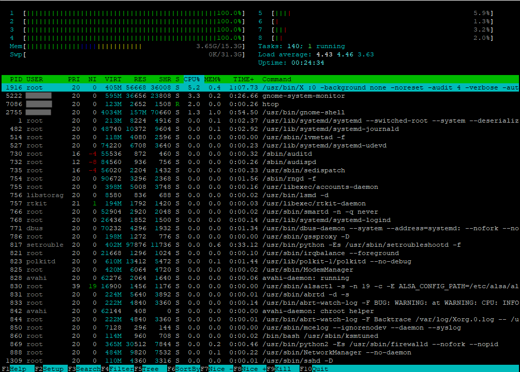The height and width of the screenshot is (372, 520).
Task: Click Kill in the bottom bar
Action: tap(283, 369)
